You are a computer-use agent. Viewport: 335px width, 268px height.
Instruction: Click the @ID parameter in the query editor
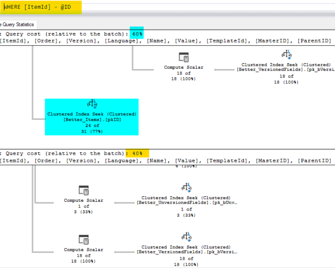pyautogui.click(x=66, y=7)
